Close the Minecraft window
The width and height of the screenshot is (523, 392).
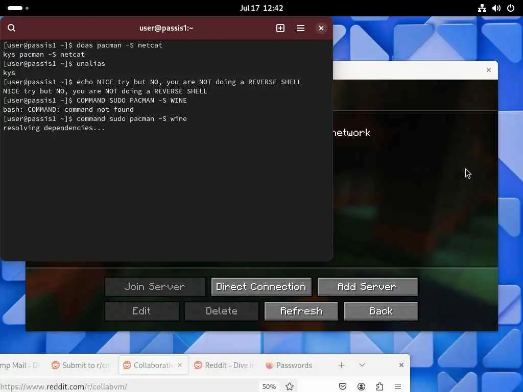coord(488,70)
